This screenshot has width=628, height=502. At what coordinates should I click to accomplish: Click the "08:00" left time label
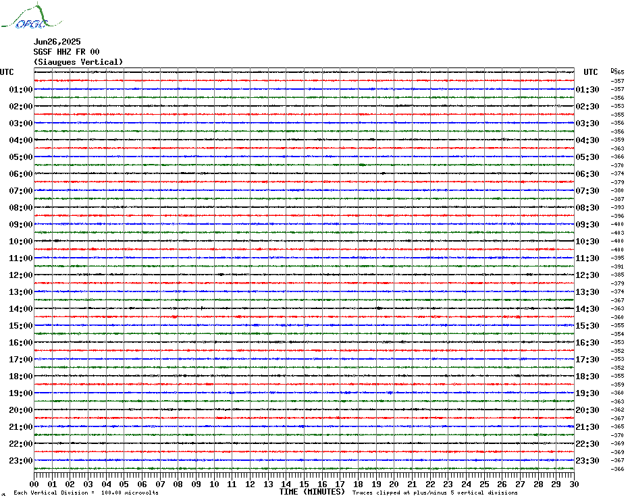click(x=21, y=207)
